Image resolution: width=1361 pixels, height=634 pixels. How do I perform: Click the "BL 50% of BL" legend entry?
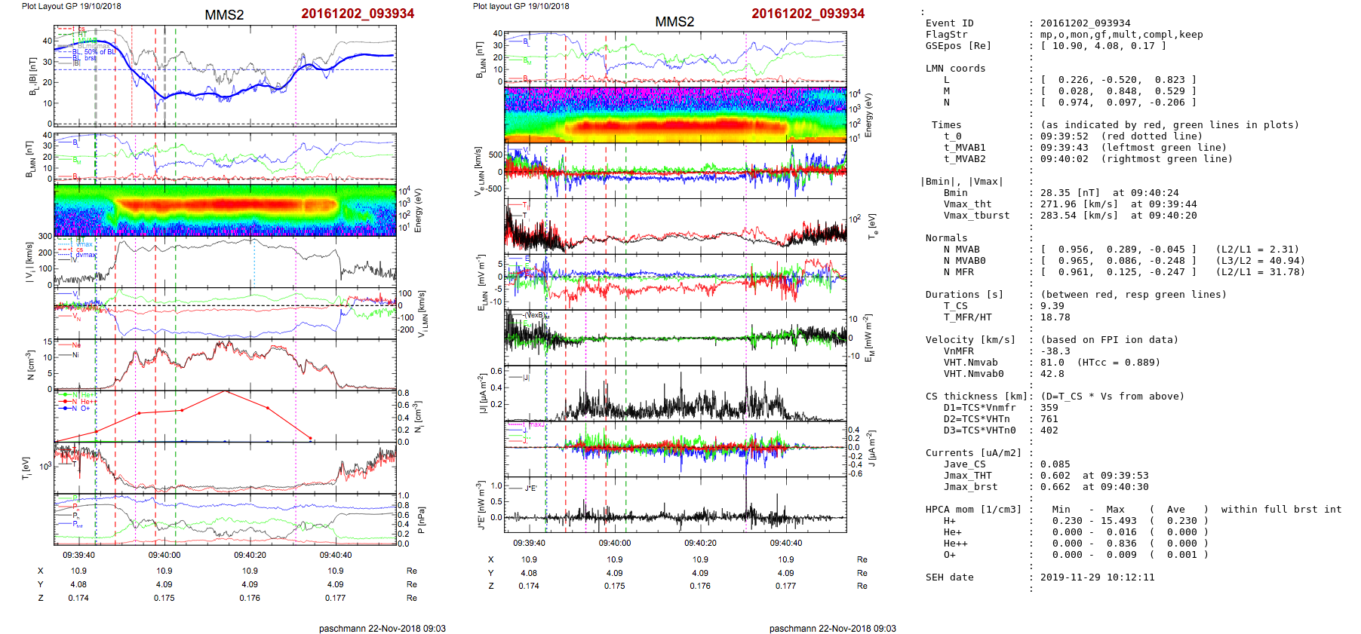(88, 51)
